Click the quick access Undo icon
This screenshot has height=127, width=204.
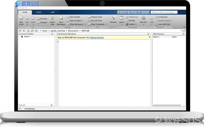137,12
